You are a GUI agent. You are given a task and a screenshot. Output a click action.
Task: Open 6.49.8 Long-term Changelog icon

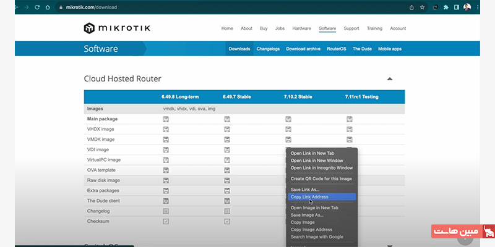[166, 211]
